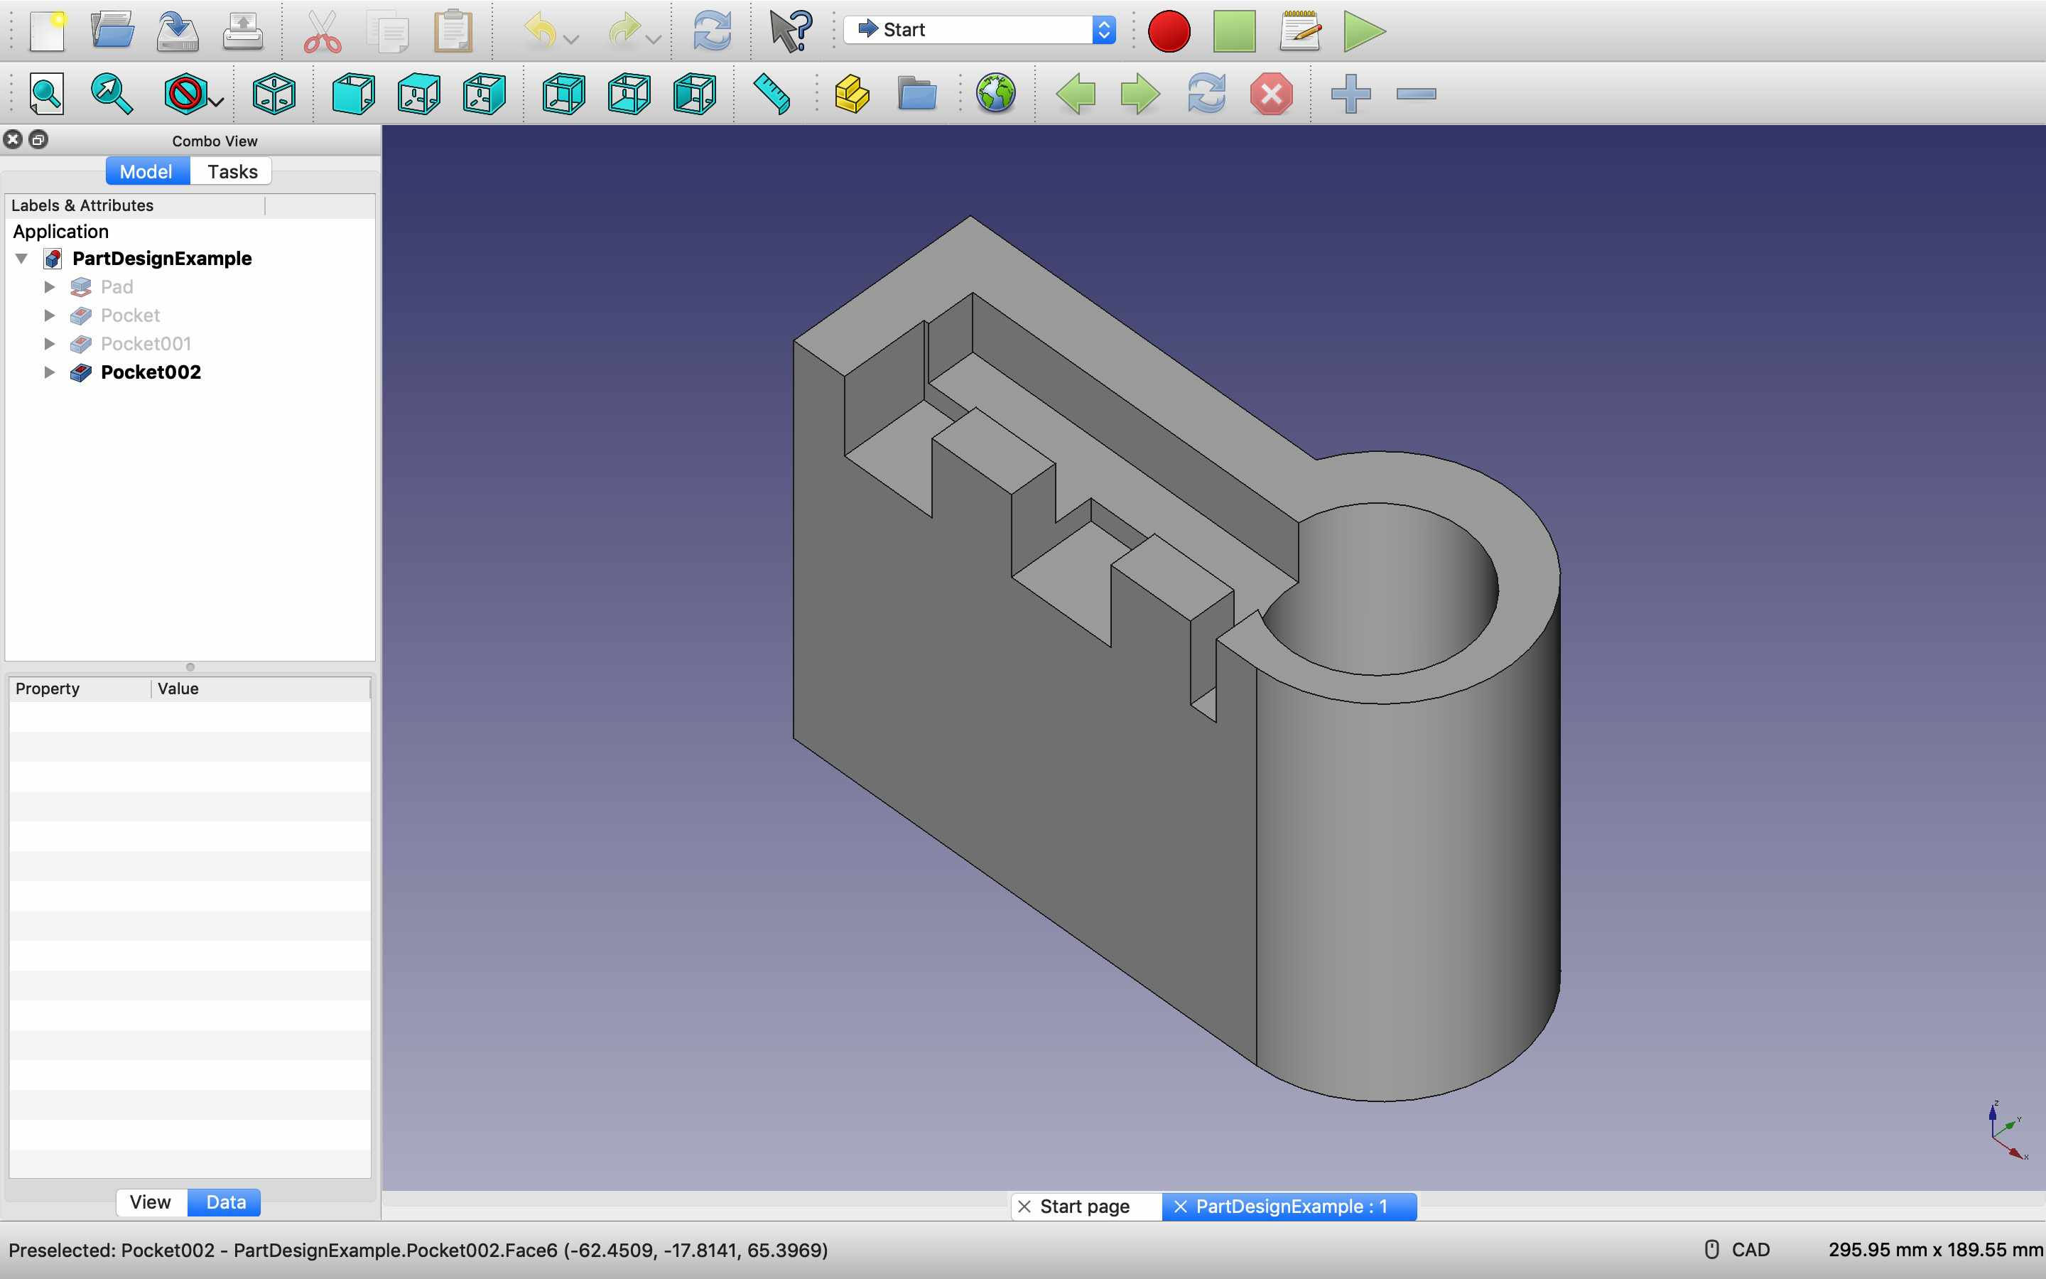Expand the Pocket001 tree item
The image size is (2046, 1279).
[x=48, y=342]
